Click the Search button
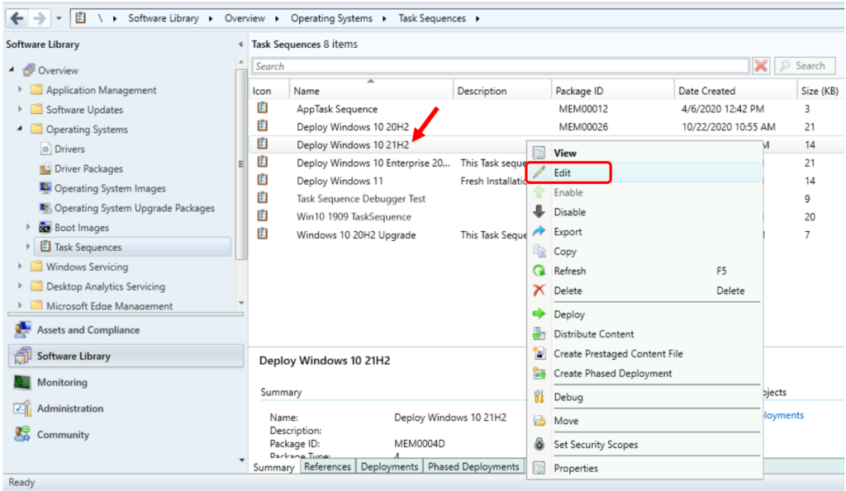846x491 pixels. [x=805, y=66]
